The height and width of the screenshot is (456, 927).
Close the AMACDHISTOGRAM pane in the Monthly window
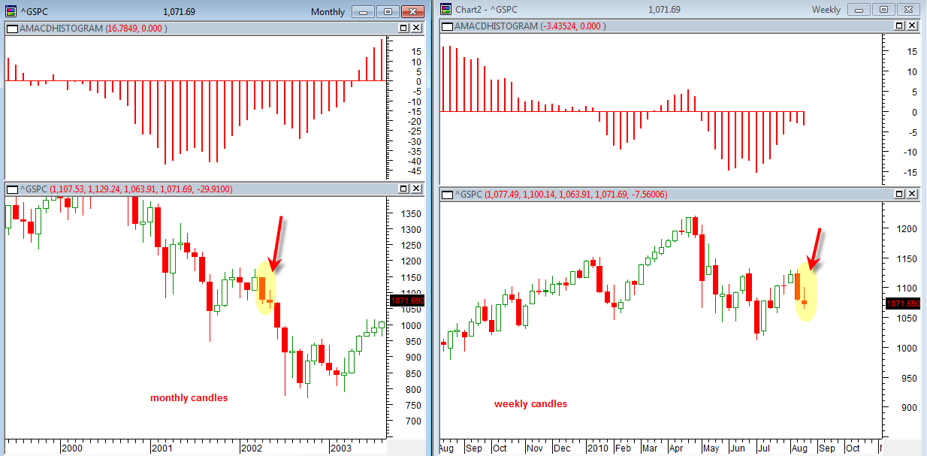(417, 28)
